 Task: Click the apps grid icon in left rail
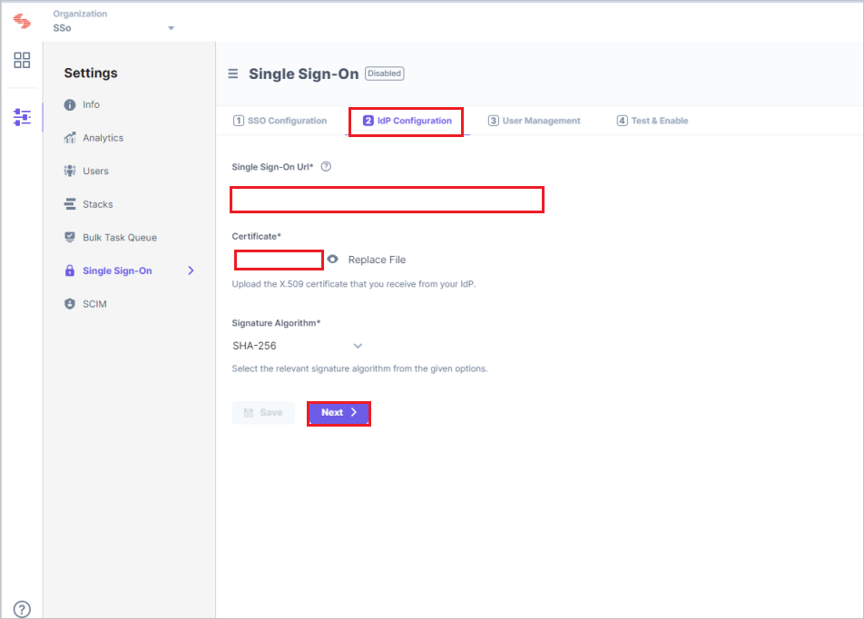coord(21,60)
